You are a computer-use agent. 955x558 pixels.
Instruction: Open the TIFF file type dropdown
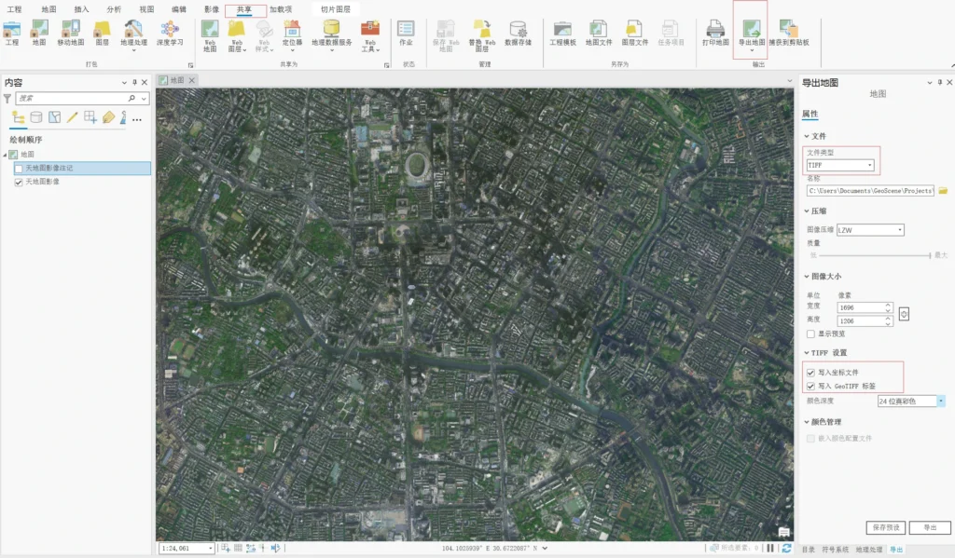coord(869,165)
